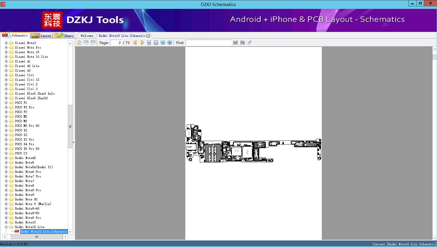Fit the whole page in view
Screen dimensions: 437x247
(156, 43)
